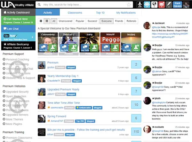This screenshot has width=192, height=142.
Task: Select the All filter
Action: [54, 21]
